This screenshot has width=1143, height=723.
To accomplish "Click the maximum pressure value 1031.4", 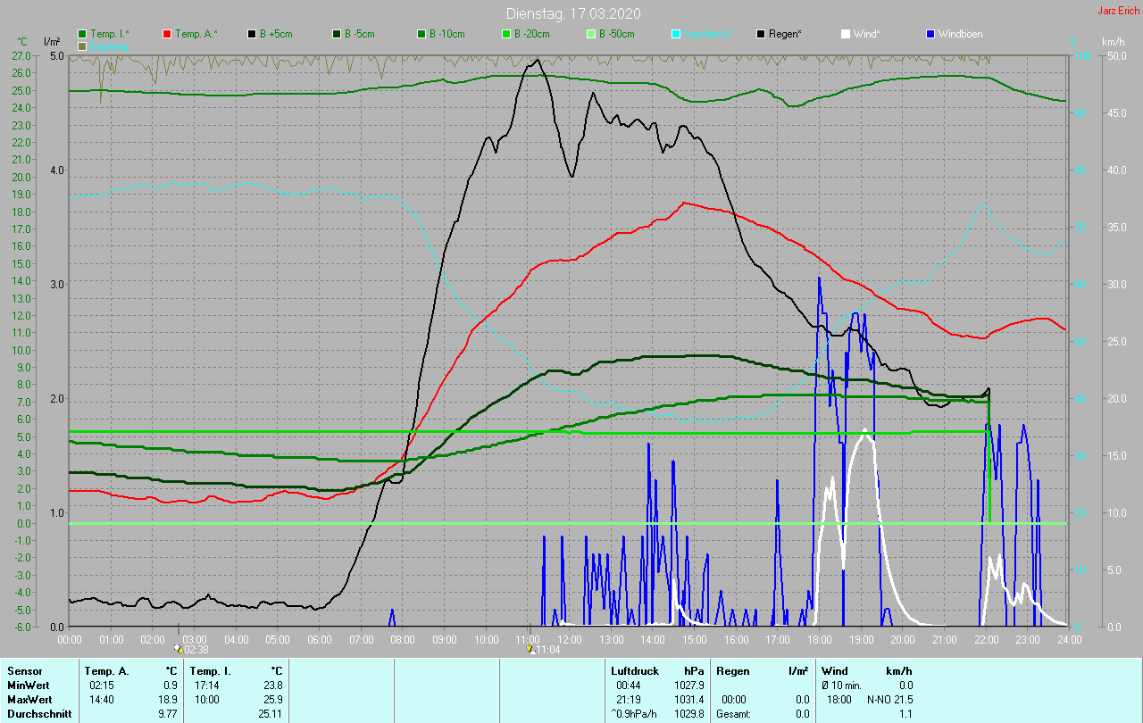I will tap(688, 700).
